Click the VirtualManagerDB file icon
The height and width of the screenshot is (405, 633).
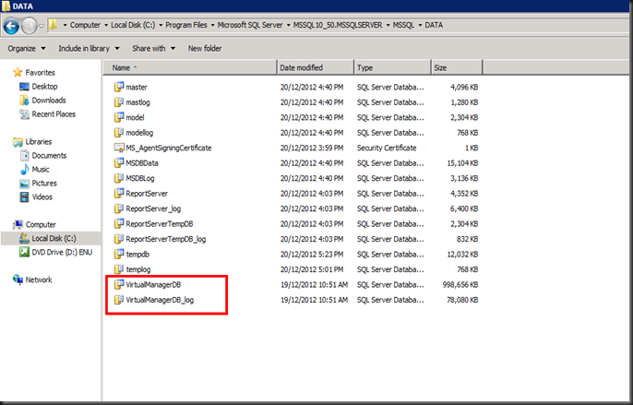pyautogui.click(x=119, y=285)
